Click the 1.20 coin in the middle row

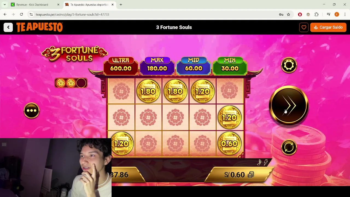click(229, 117)
